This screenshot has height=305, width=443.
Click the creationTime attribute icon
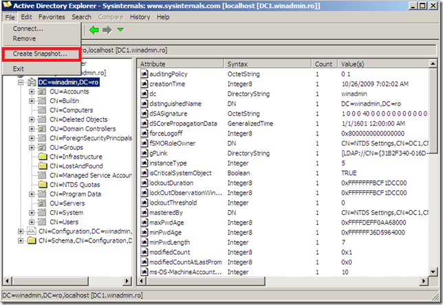[x=144, y=84]
